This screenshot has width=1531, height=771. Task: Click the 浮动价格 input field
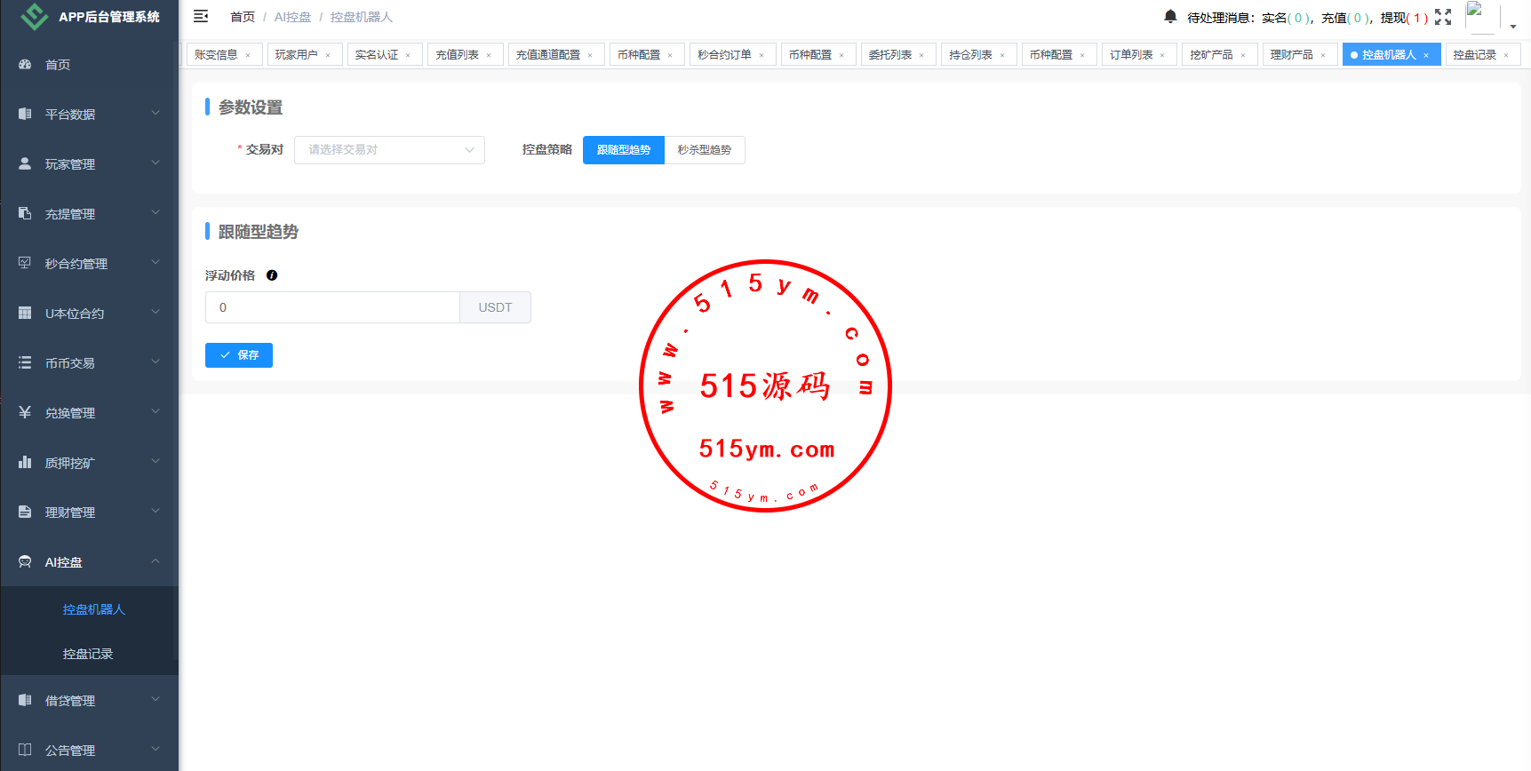pos(332,307)
